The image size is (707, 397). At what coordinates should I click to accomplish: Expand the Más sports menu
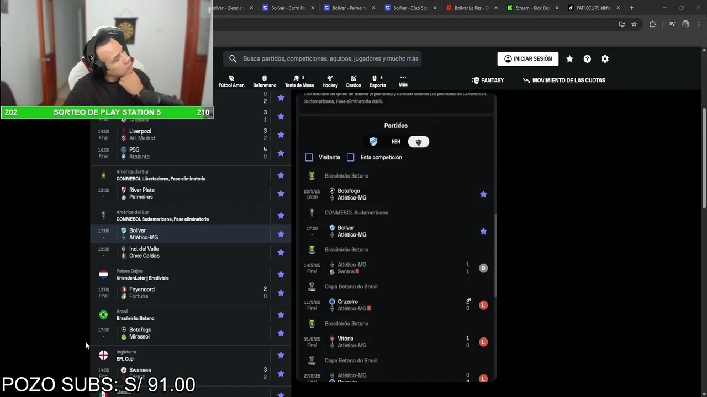coord(403,81)
